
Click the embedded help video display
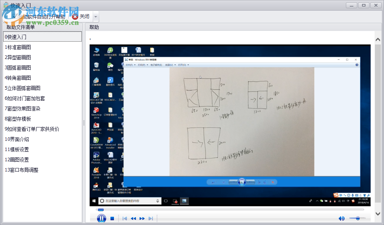coord(230,125)
